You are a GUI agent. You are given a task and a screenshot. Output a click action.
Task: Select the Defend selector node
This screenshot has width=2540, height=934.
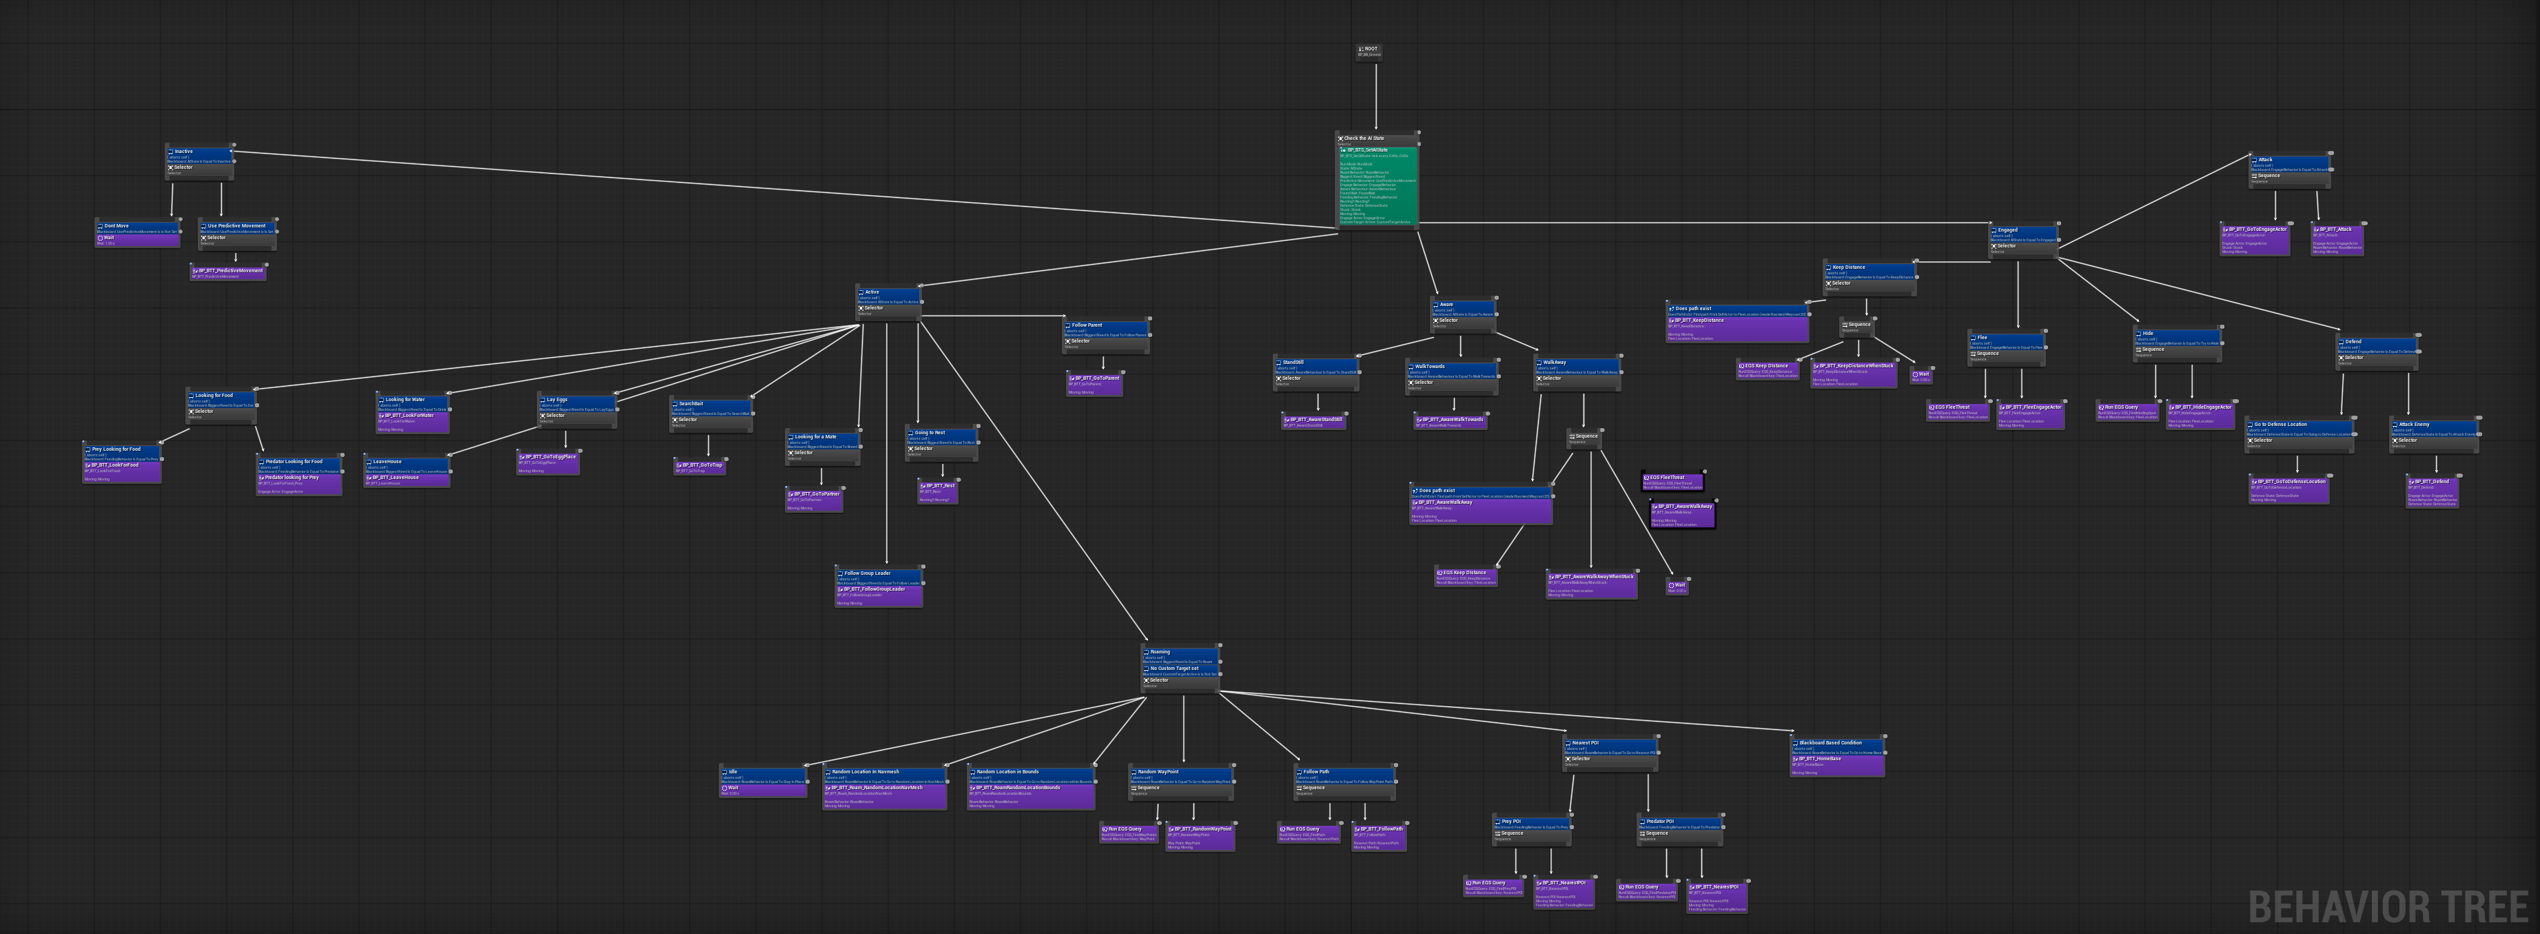pyautogui.click(x=2377, y=353)
